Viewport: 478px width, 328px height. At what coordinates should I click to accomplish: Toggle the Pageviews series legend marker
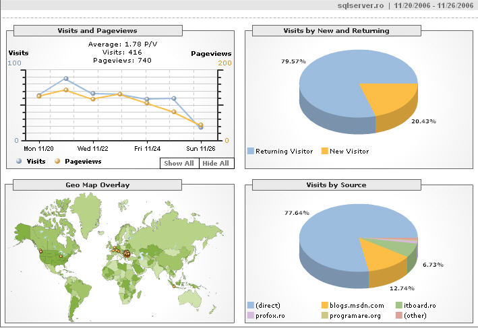57,162
